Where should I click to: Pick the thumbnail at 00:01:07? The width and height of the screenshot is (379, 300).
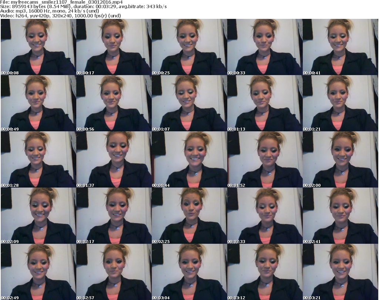[x=189, y=103]
